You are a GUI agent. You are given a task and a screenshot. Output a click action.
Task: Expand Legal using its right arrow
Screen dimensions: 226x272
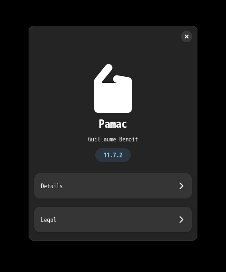(x=181, y=220)
